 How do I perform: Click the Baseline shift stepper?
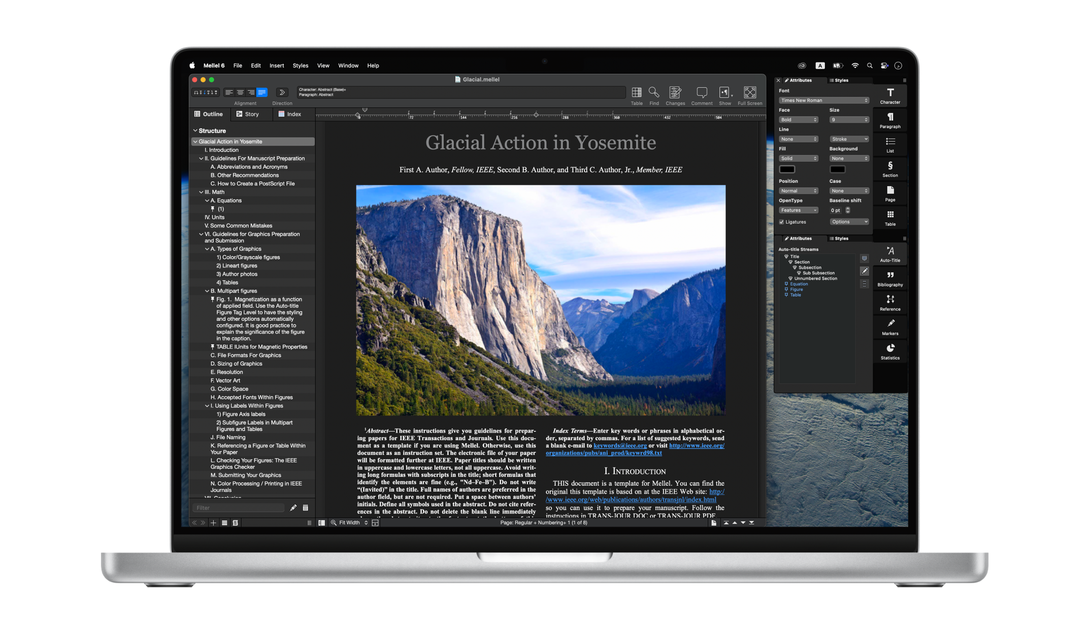847,210
